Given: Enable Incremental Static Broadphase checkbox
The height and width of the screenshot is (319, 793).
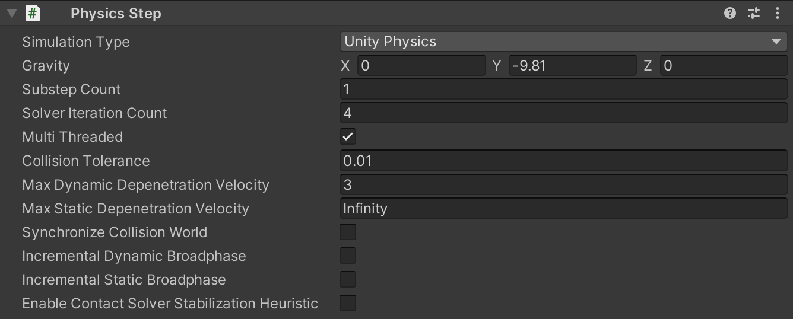Looking at the screenshot, I should tap(348, 279).
